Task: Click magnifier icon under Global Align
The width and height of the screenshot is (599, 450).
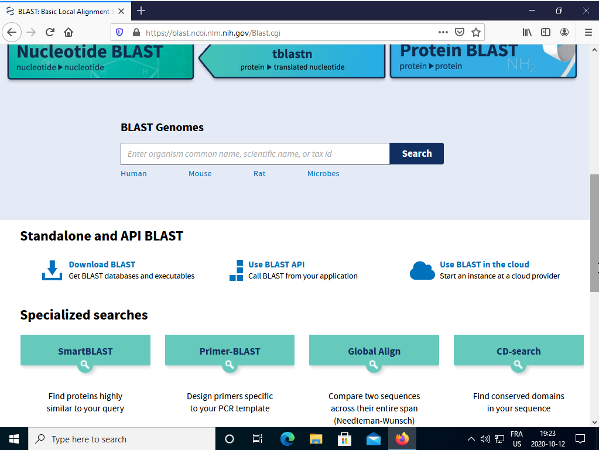Action: tap(374, 365)
